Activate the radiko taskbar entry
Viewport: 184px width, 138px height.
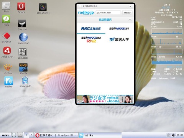(x=100, y=135)
